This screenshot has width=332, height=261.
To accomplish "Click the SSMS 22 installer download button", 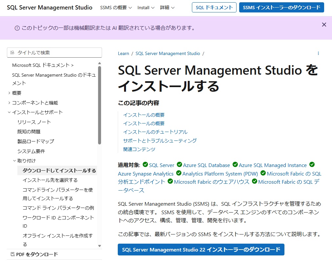I will [201, 250].
